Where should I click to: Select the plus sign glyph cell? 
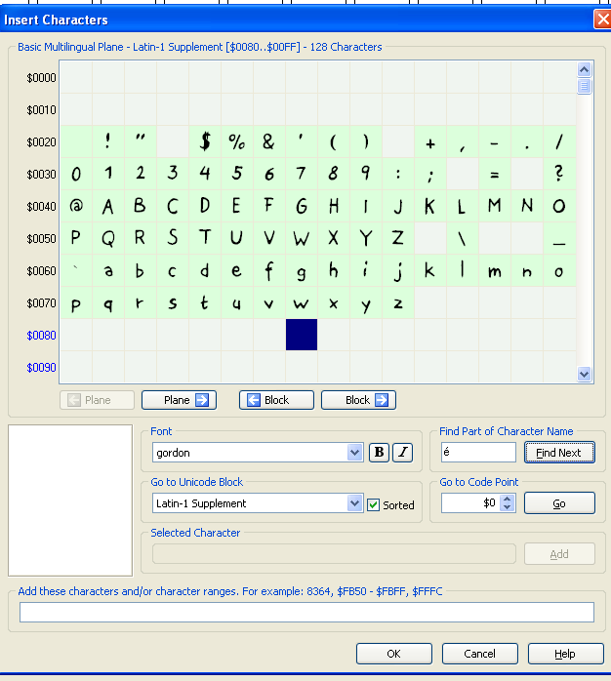point(430,141)
